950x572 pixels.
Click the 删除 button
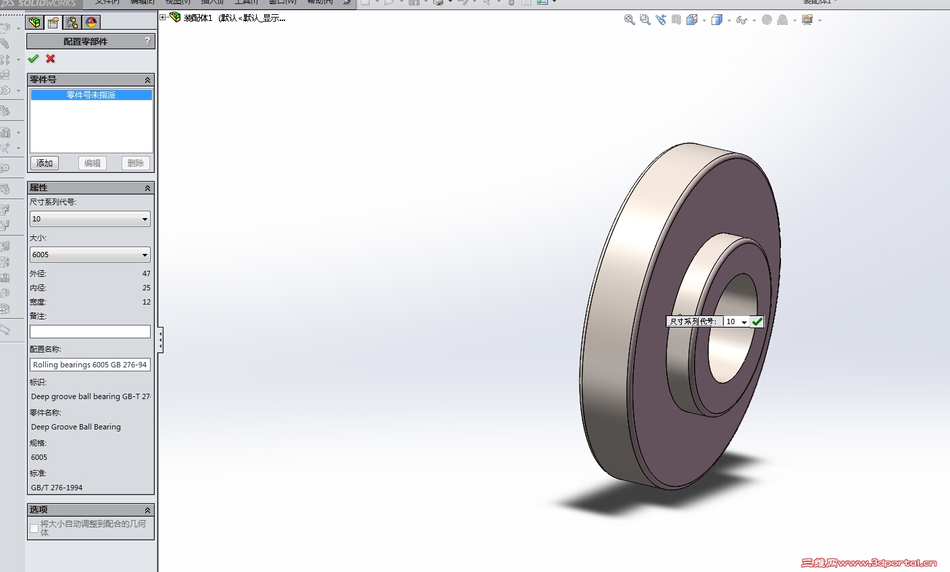tap(136, 163)
